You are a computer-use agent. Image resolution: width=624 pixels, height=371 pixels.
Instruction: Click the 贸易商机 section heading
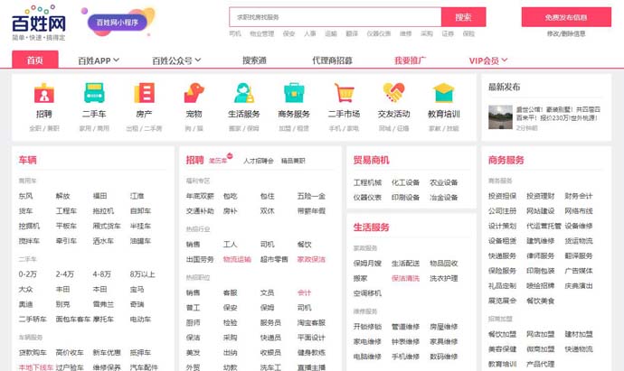coord(372,160)
